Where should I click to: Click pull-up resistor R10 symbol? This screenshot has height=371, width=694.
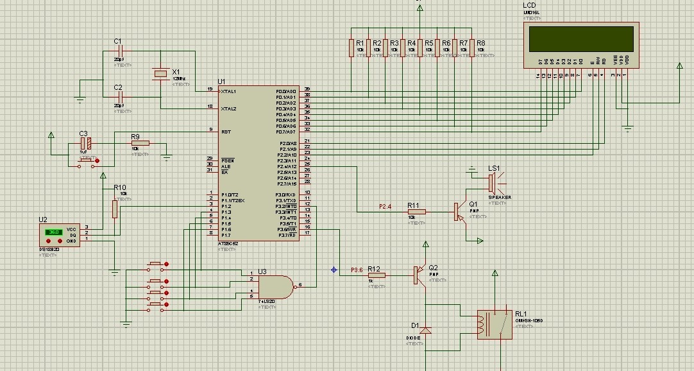[x=115, y=209]
